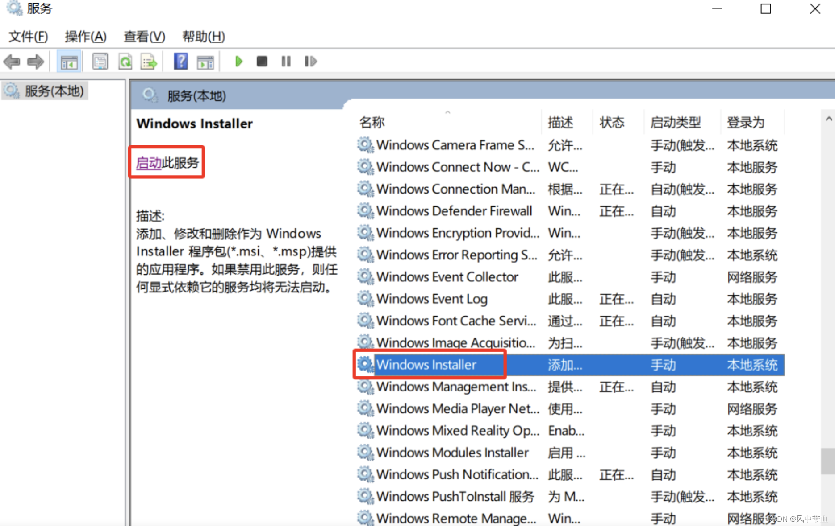Click Enab... description of Windows Mixed Reality
The image size is (835, 527).
[x=566, y=431]
